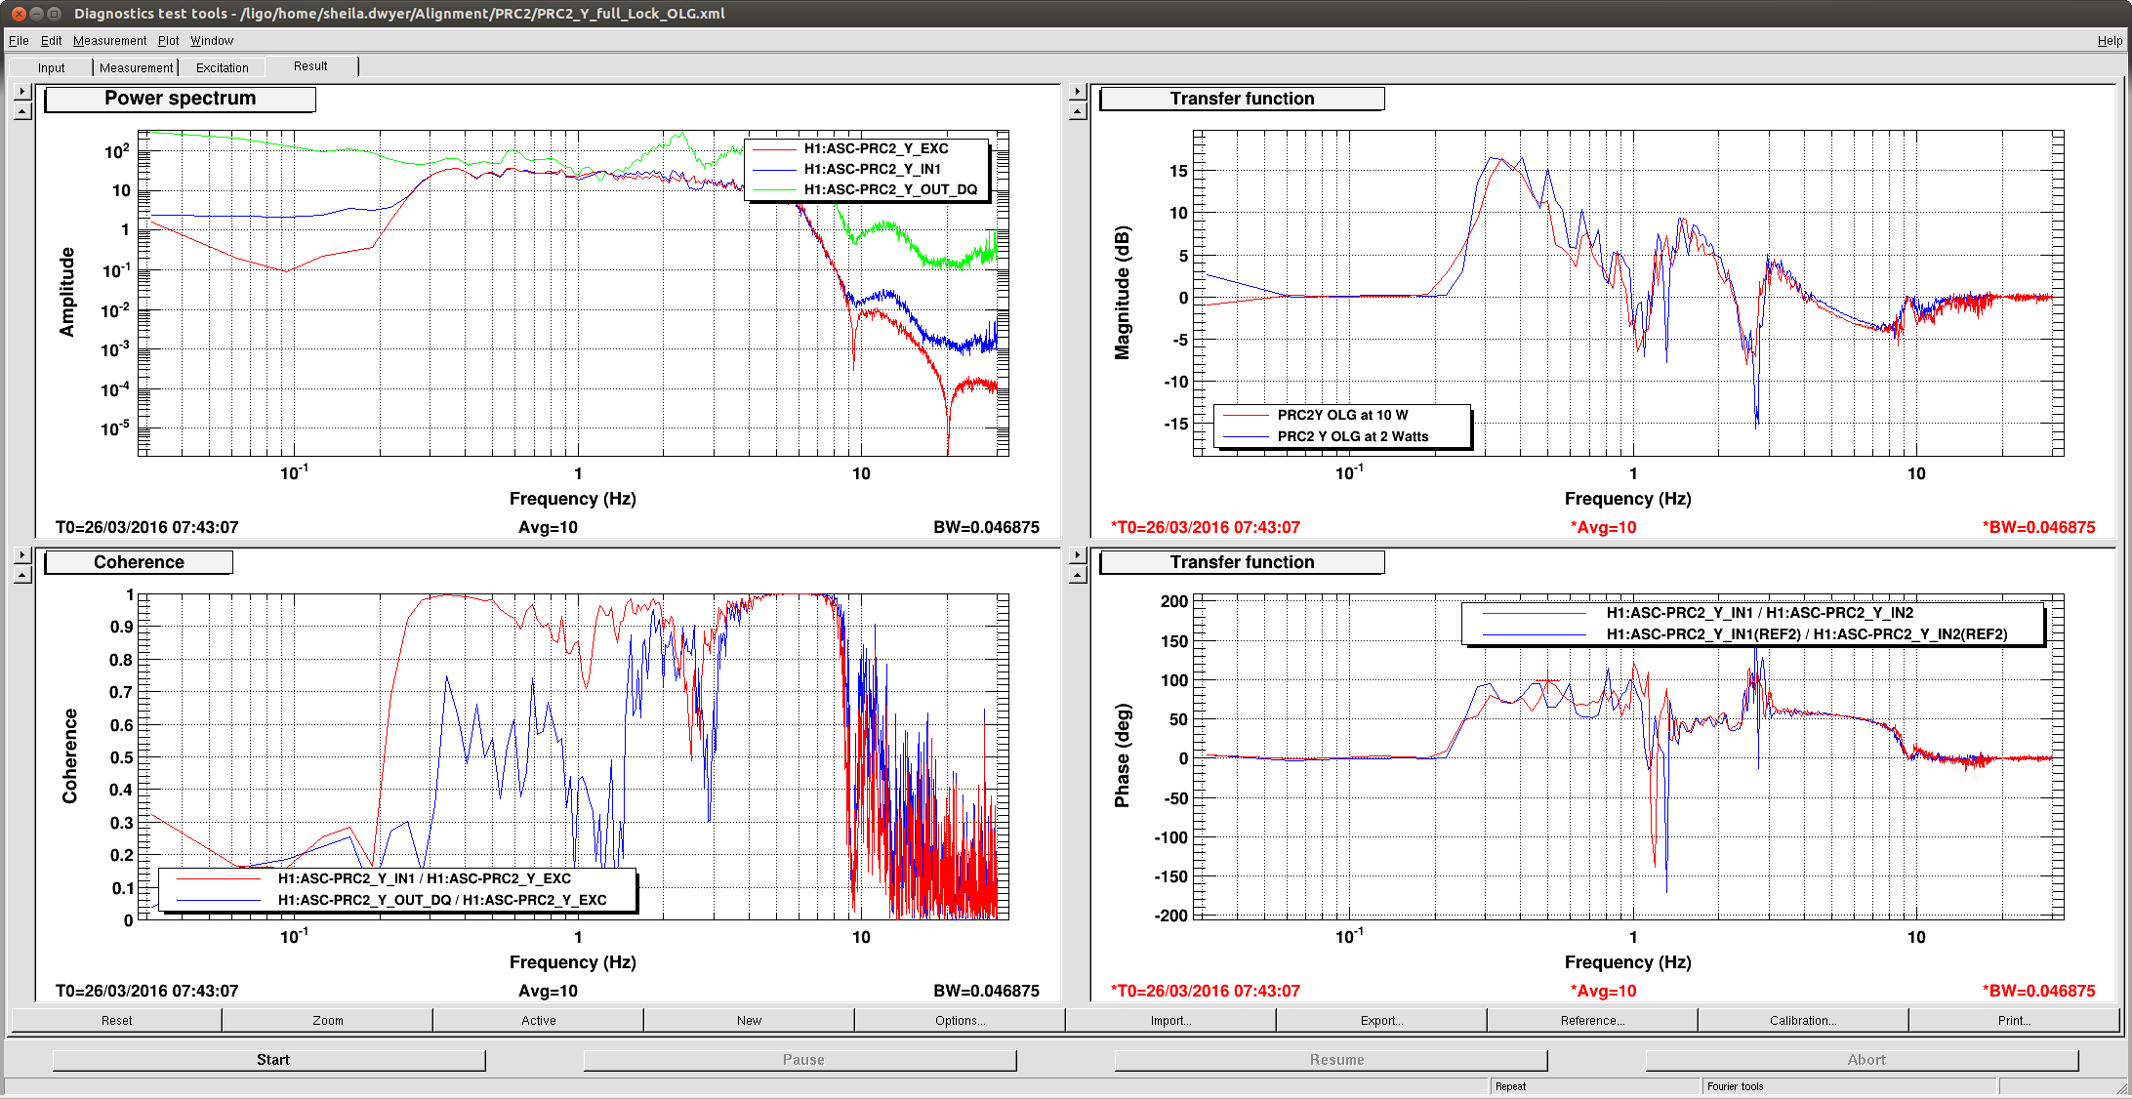The image size is (2132, 1099).
Task: Open the Reference dialog
Action: point(1592,1020)
